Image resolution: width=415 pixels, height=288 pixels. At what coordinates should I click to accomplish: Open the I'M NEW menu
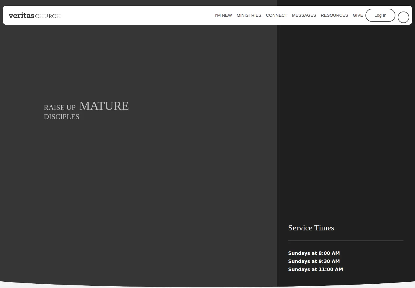coord(223,15)
